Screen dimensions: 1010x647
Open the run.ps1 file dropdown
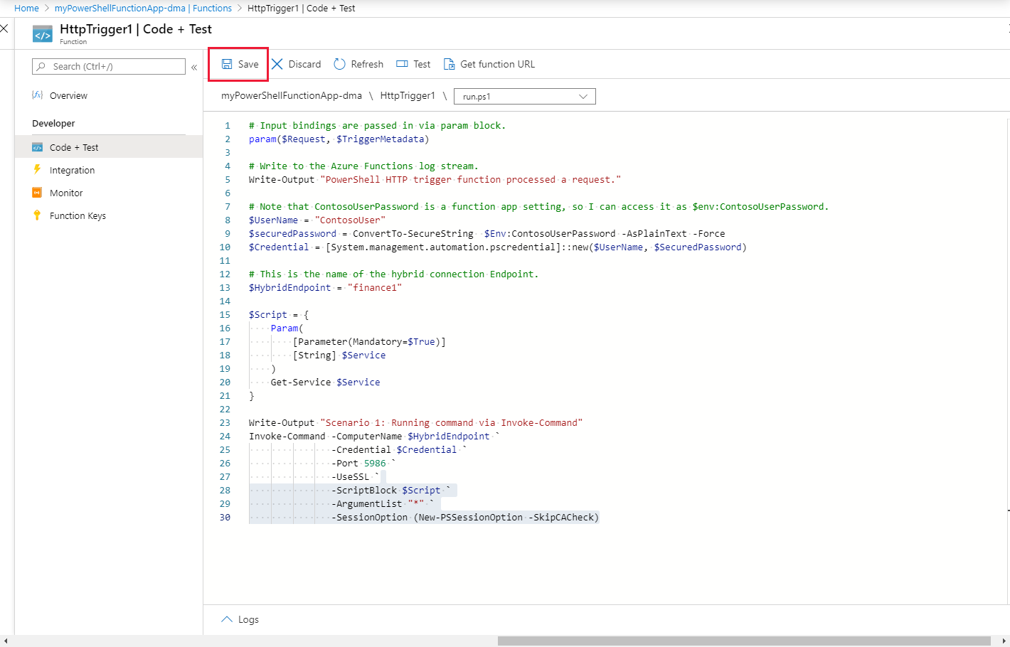pyautogui.click(x=524, y=96)
